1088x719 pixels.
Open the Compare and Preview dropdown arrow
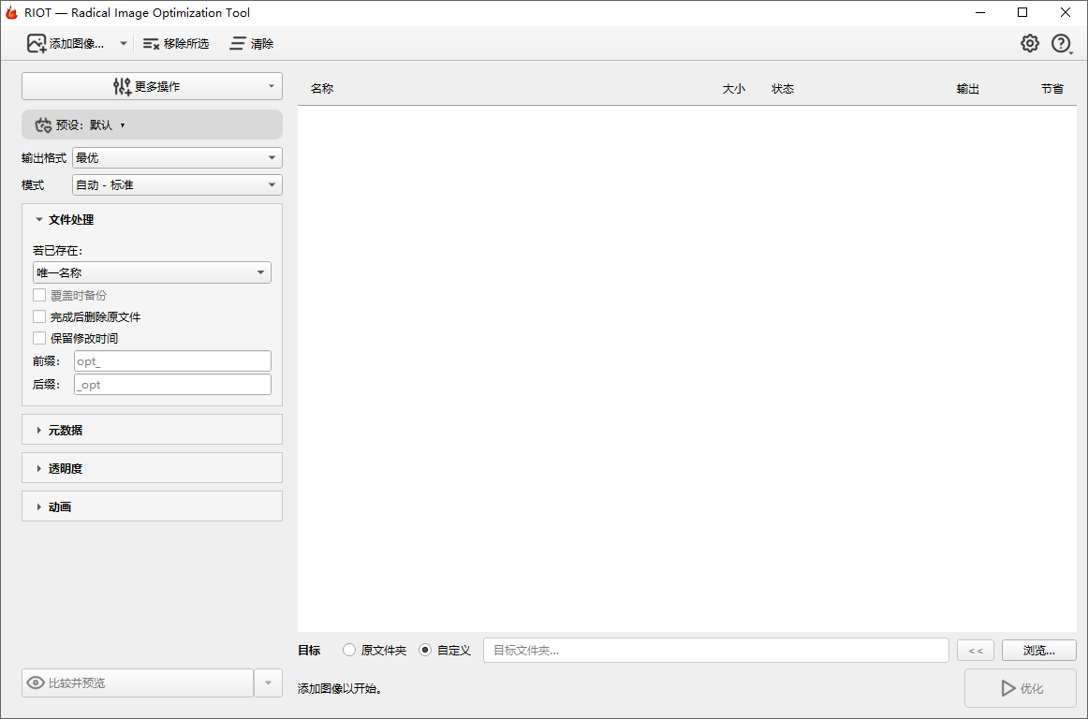[x=269, y=682]
